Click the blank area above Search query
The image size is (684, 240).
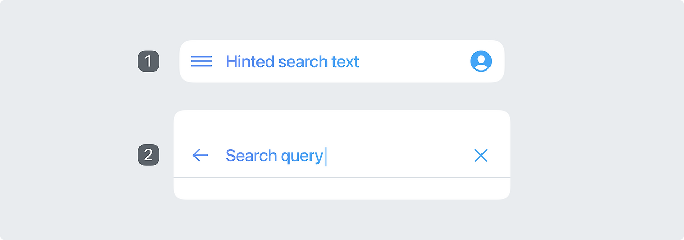pos(342,126)
